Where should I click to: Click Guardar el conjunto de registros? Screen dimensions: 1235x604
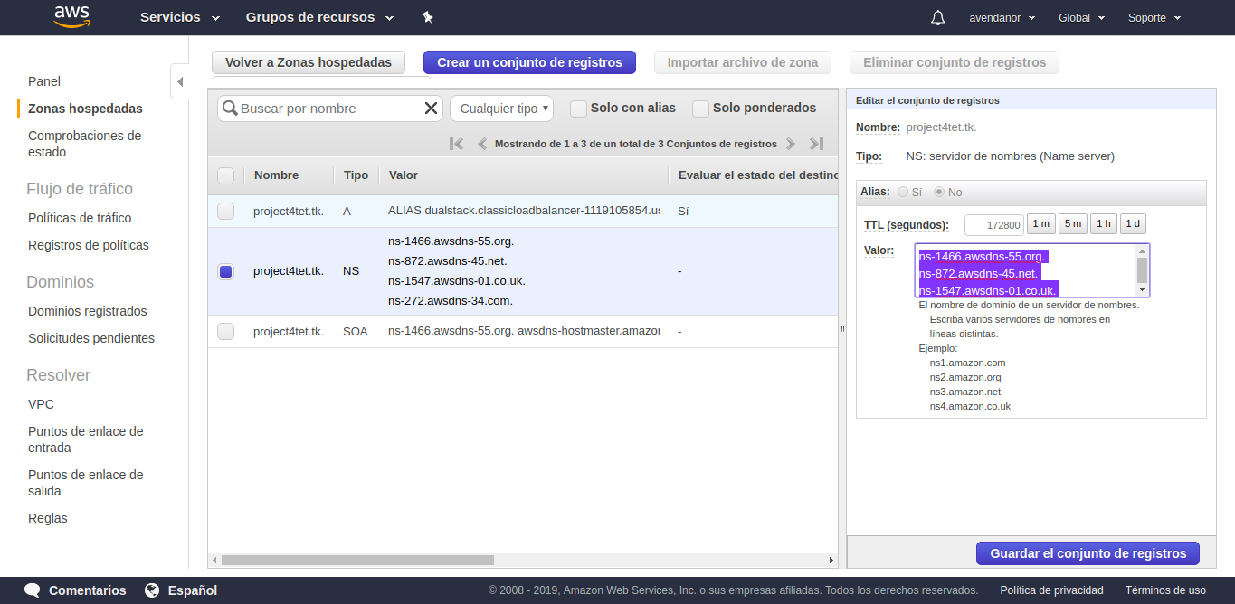(x=1088, y=553)
